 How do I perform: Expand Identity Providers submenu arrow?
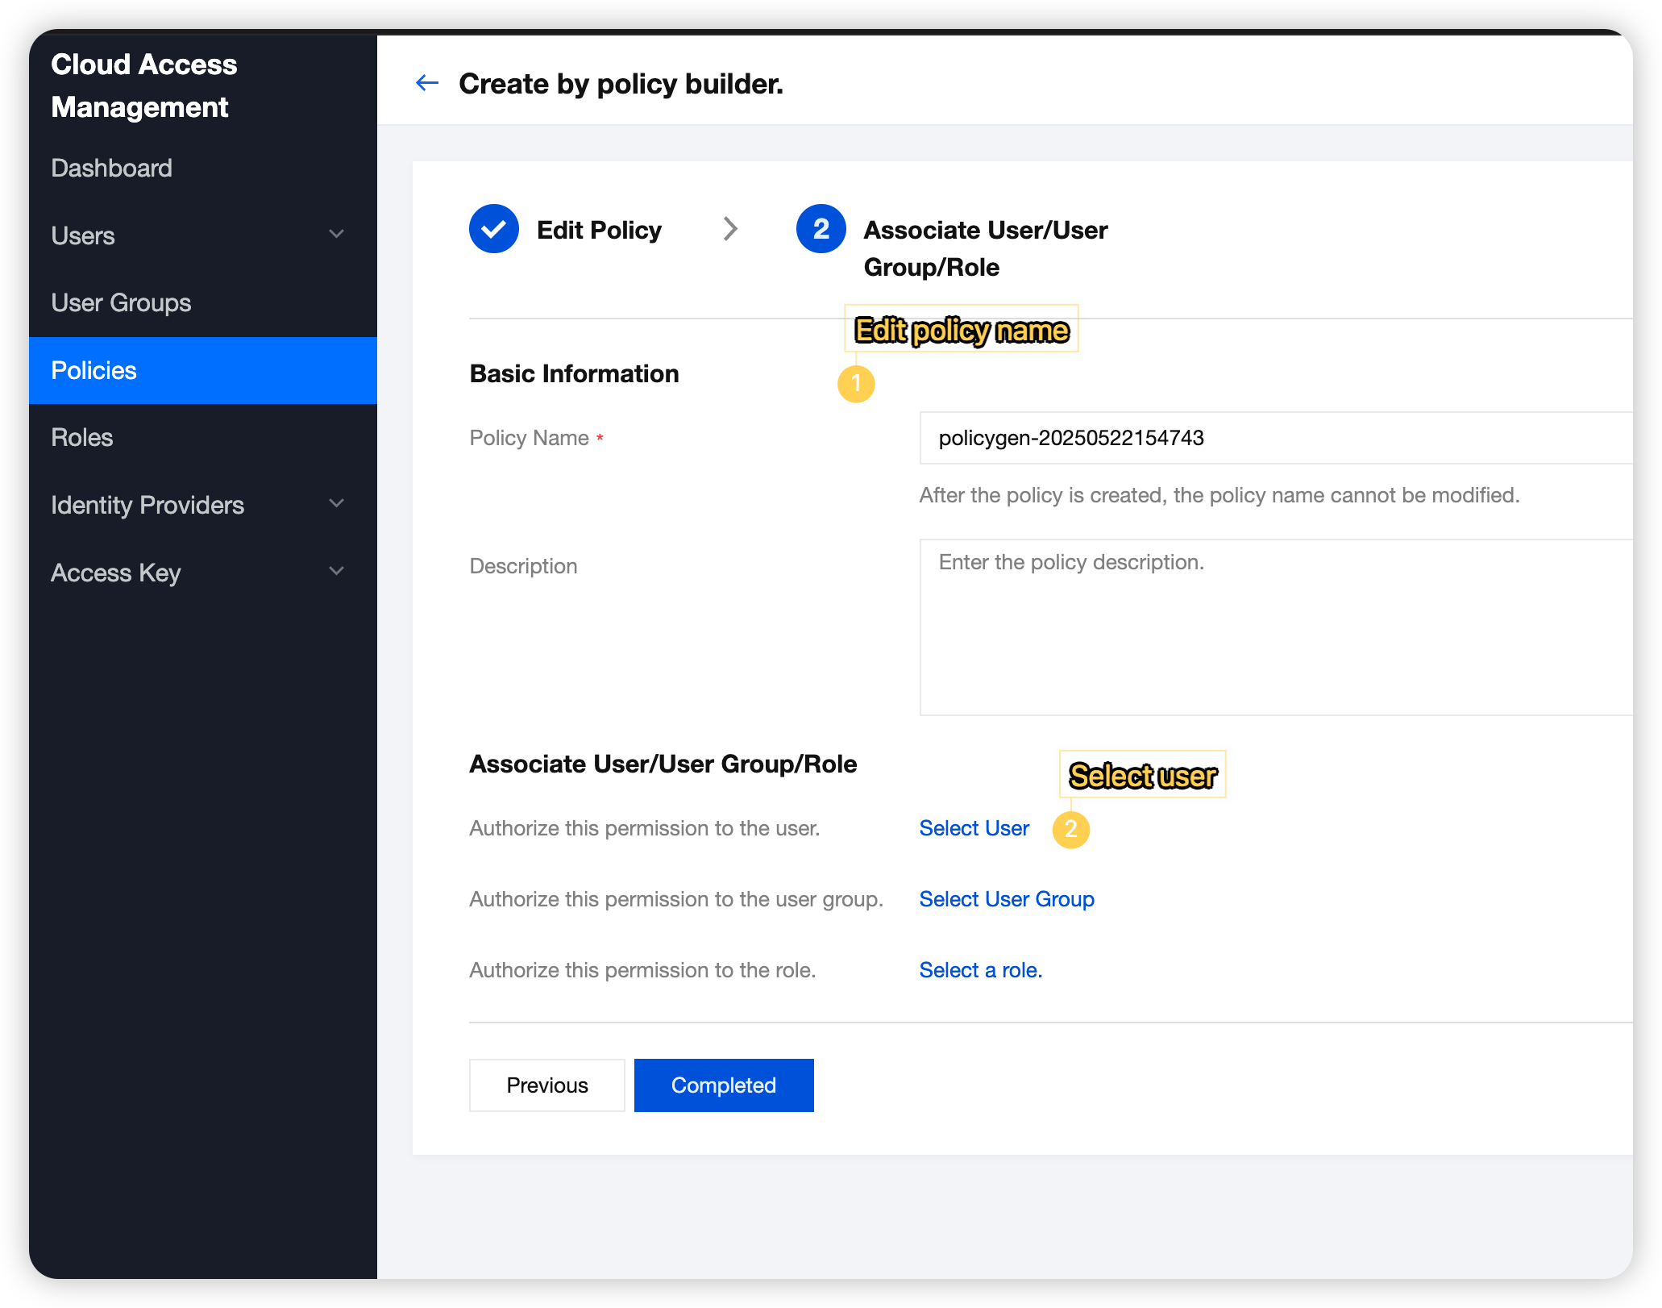(x=336, y=504)
